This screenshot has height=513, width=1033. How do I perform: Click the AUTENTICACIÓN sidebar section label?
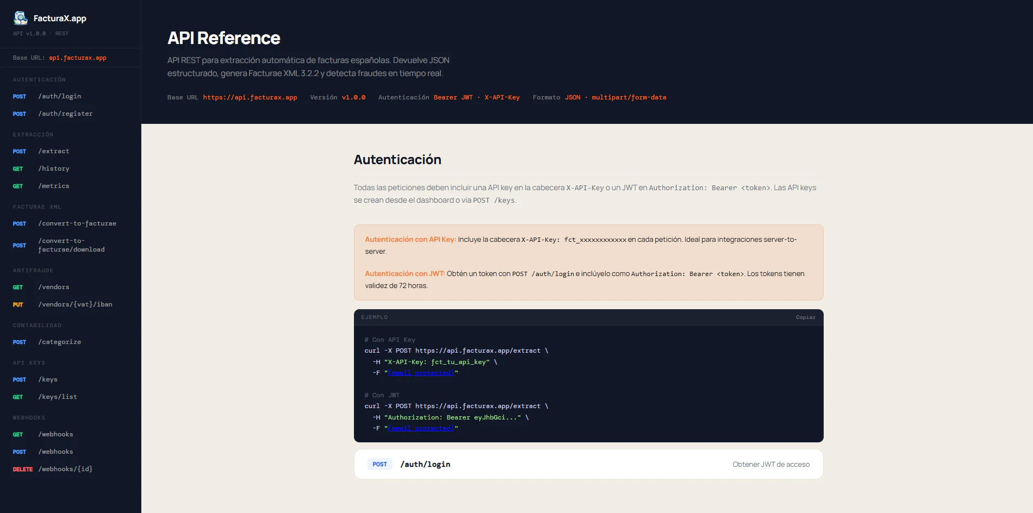(39, 80)
